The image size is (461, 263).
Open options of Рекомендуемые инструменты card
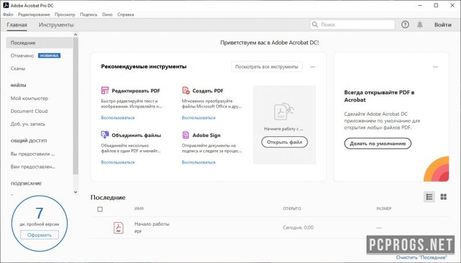tap(312, 67)
